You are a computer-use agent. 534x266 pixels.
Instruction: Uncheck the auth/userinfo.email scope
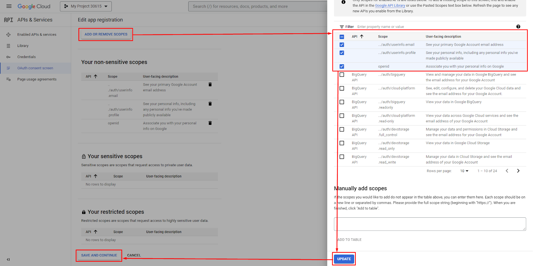pyautogui.click(x=342, y=45)
